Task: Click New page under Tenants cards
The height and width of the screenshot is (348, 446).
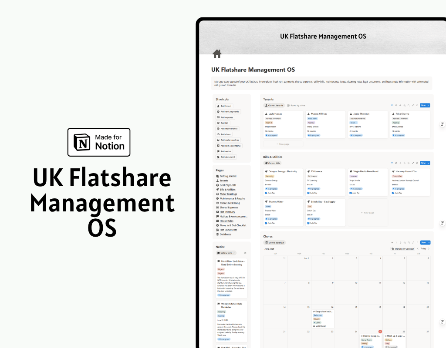Action: tap(283, 144)
